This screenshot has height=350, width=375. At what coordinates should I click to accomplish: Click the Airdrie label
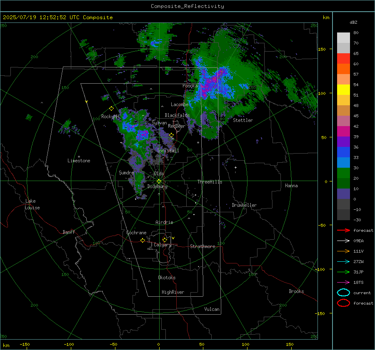pos(164,222)
